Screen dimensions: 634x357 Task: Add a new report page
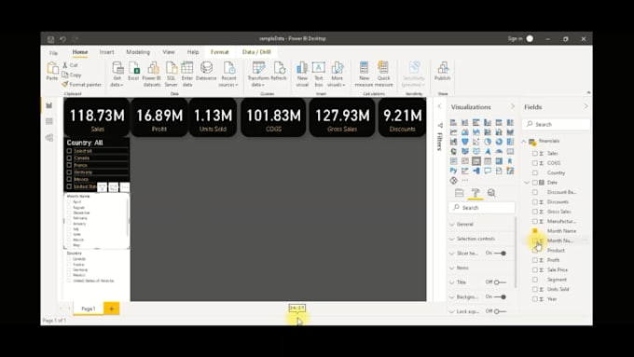click(112, 309)
